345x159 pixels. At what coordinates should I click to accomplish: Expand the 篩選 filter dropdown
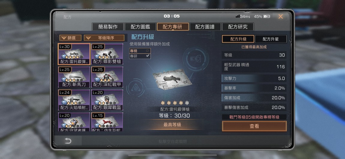coord(70,38)
